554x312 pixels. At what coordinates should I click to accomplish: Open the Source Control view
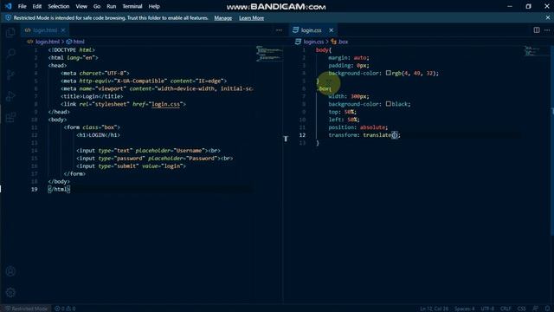(10, 75)
